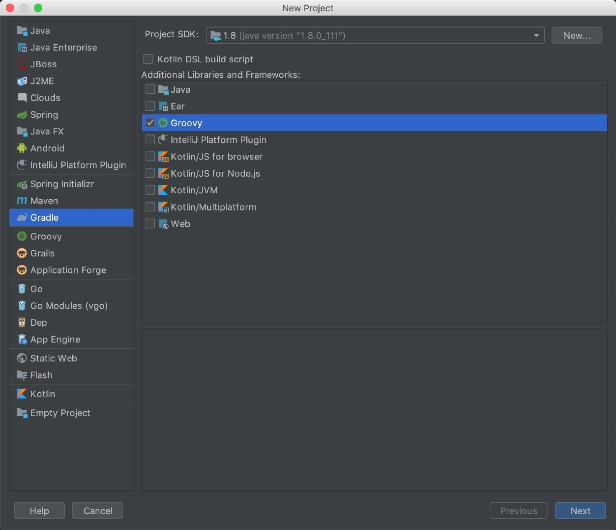
Task: Check the Kotlin/JVM checkbox
Action: [150, 190]
